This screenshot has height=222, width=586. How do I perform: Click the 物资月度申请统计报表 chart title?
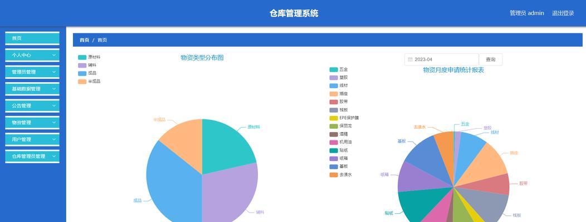coord(453,70)
